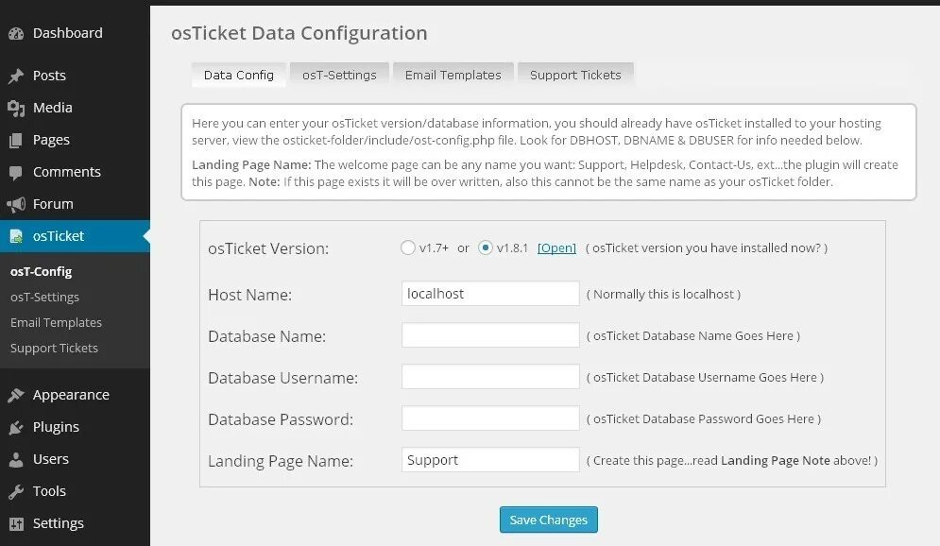Open Media via its camera icon

tap(16, 108)
